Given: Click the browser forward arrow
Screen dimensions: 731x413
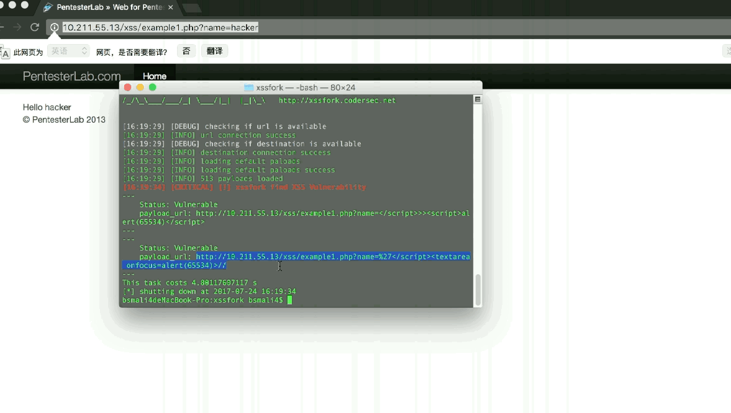Looking at the screenshot, I should coord(17,27).
